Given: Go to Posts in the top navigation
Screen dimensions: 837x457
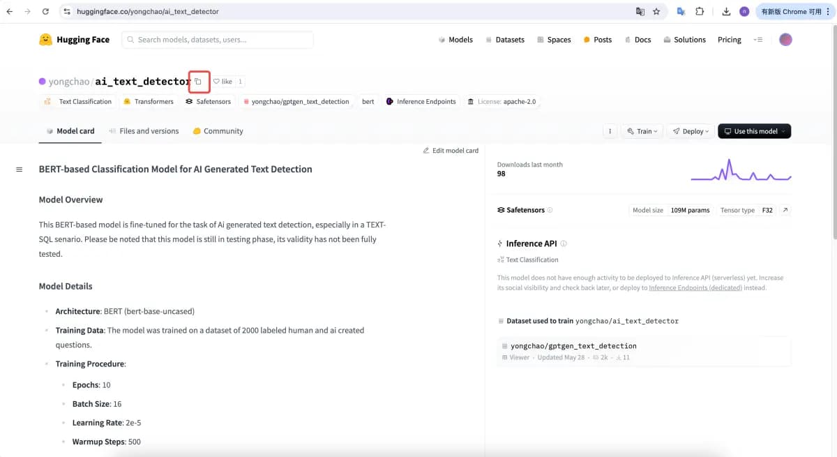Looking at the screenshot, I should [598, 40].
